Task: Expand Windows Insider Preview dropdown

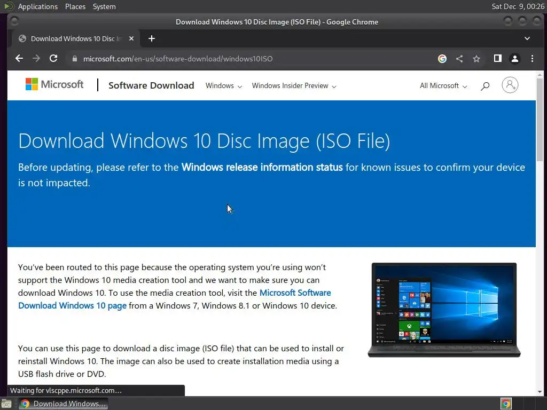Action: pyautogui.click(x=294, y=86)
